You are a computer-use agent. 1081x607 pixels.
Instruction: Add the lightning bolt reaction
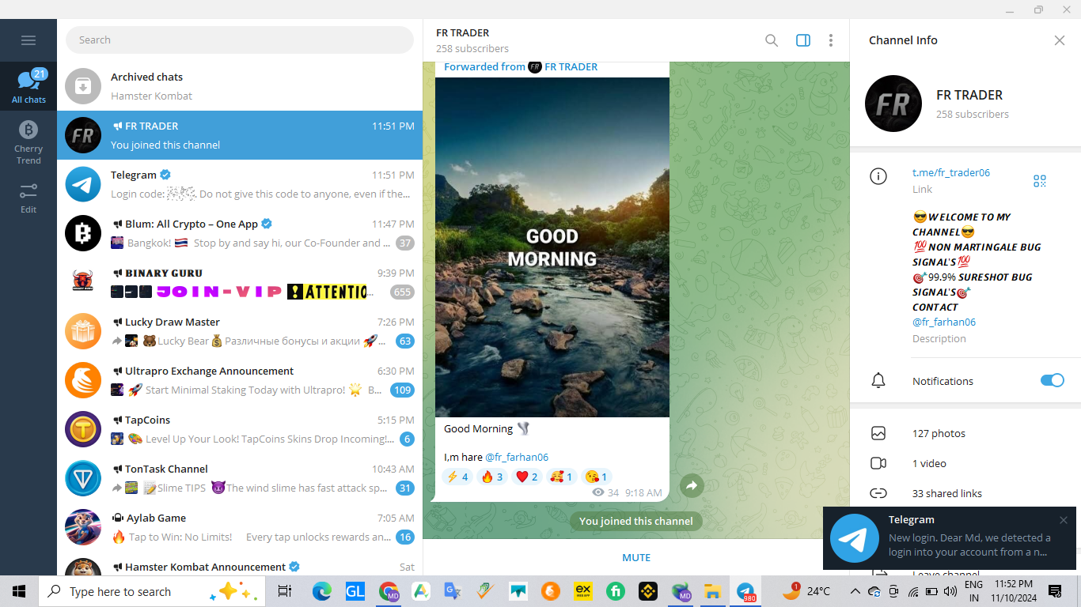(x=457, y=477)
